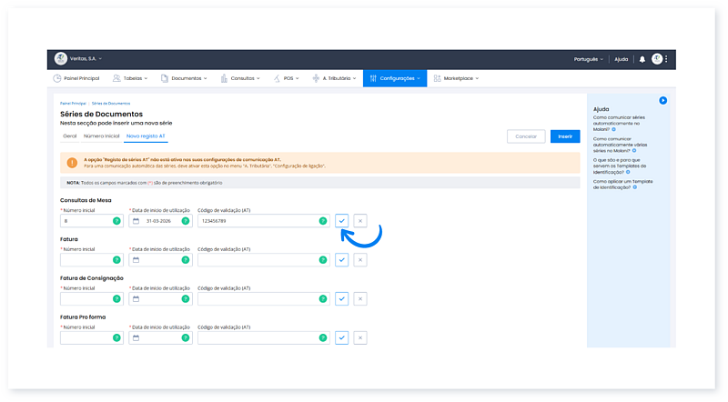Expand the Configurações menu

point(394,78)
